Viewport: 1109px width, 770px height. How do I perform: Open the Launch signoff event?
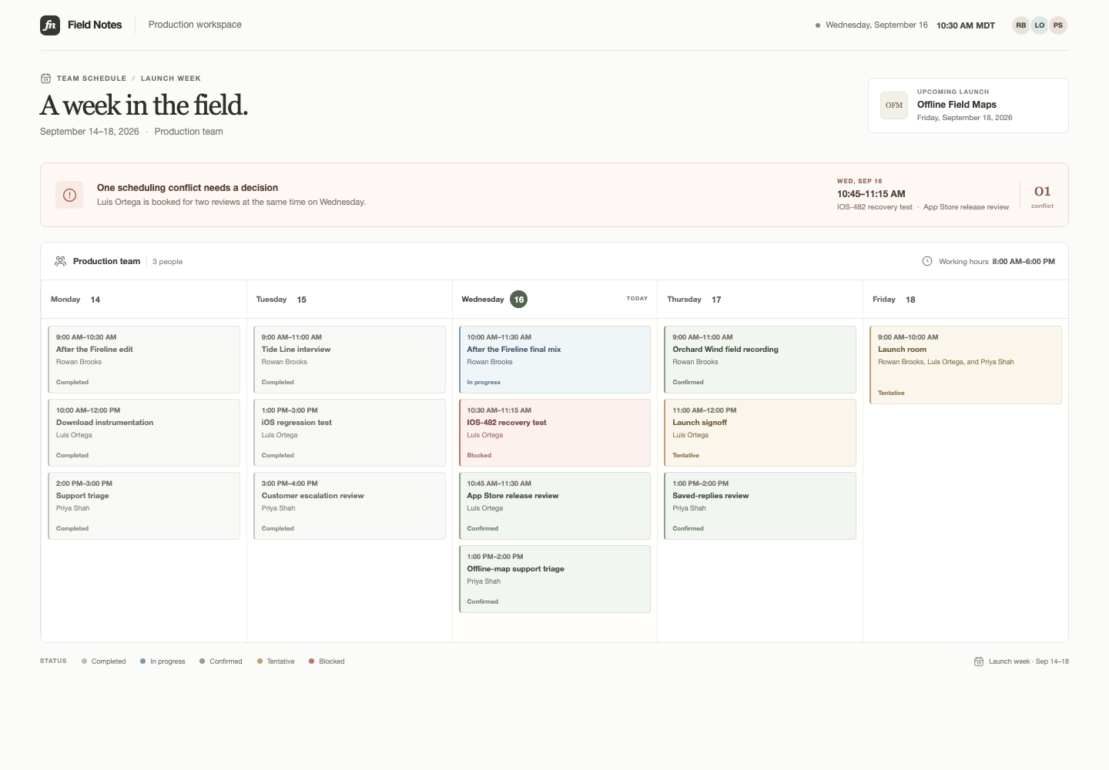click(760, 433)
